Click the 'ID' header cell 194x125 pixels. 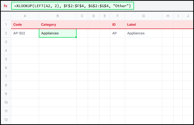117,24
